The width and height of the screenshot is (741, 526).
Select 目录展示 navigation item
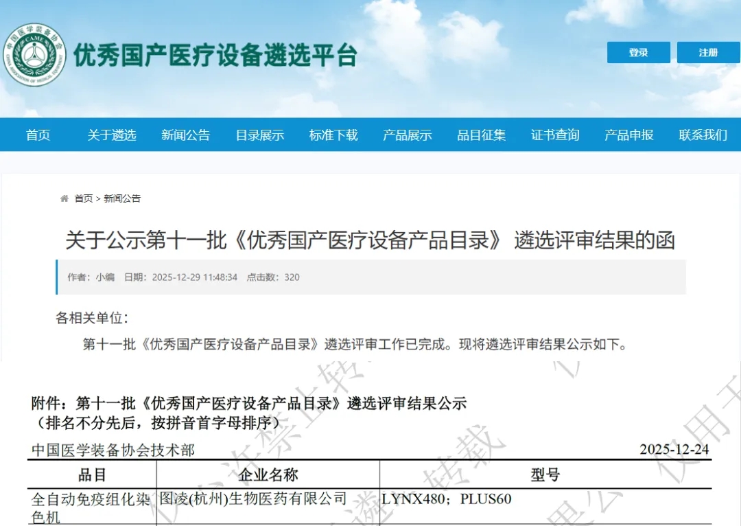[x=259, y=135]
